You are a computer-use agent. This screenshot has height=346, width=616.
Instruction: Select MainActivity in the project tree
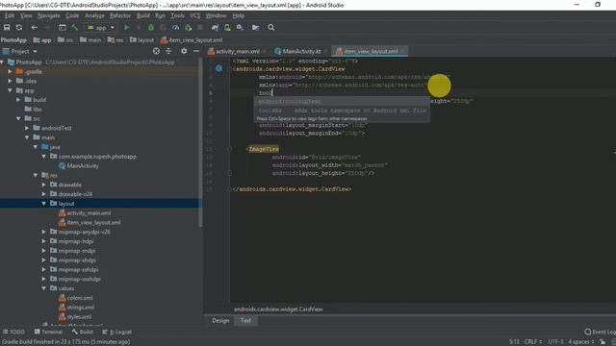83,166
